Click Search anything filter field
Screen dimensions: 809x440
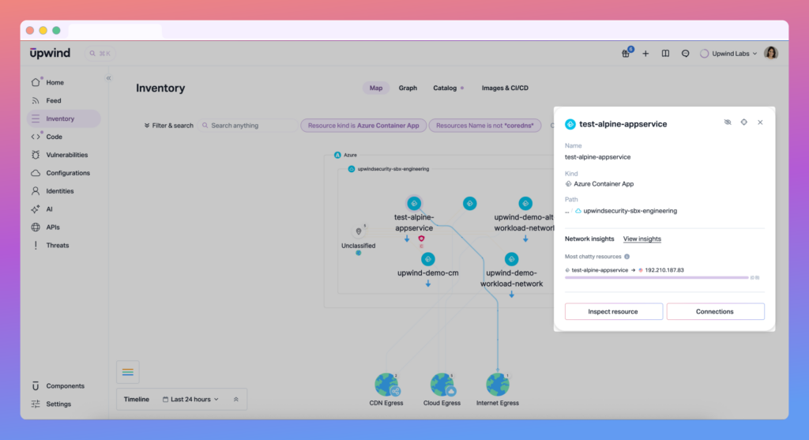point(247,126)
